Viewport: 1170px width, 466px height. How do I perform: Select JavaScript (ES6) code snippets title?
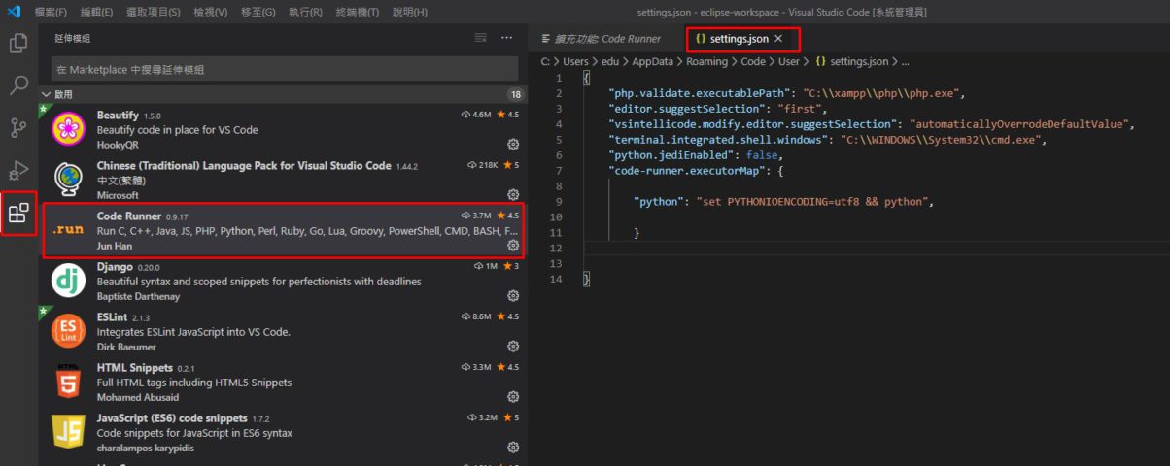click(x=172, y=418)
